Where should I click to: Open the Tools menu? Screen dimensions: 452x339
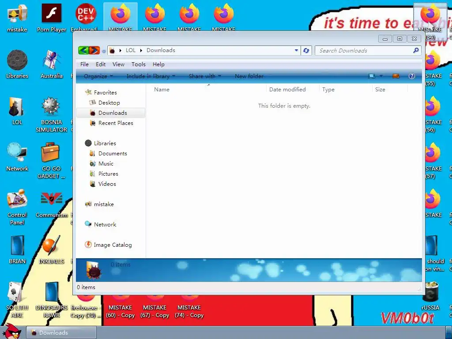[138, 64]
